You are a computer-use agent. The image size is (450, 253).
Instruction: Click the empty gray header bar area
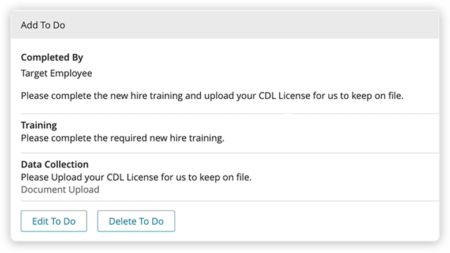click(x=260, y=25)
